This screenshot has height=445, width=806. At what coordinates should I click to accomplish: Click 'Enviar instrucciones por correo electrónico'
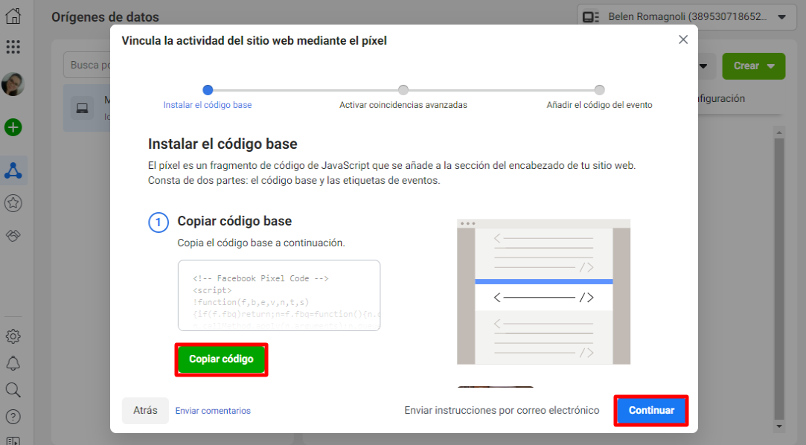(x=502, y=411)
